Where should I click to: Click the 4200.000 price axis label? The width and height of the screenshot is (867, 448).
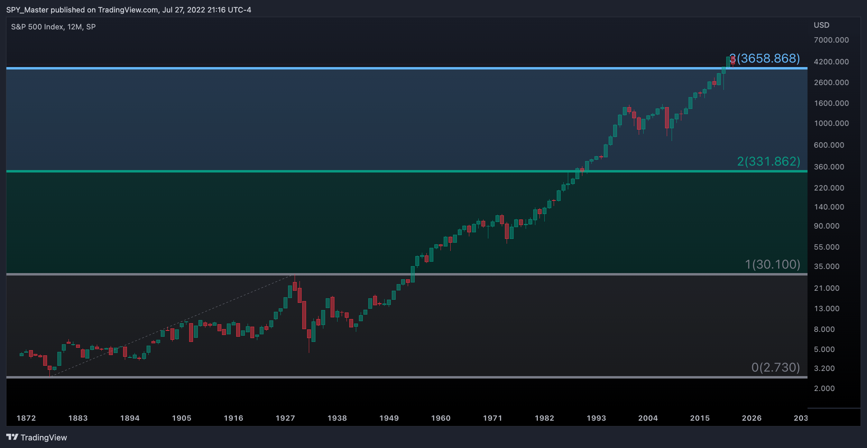[x=831, y=62]
